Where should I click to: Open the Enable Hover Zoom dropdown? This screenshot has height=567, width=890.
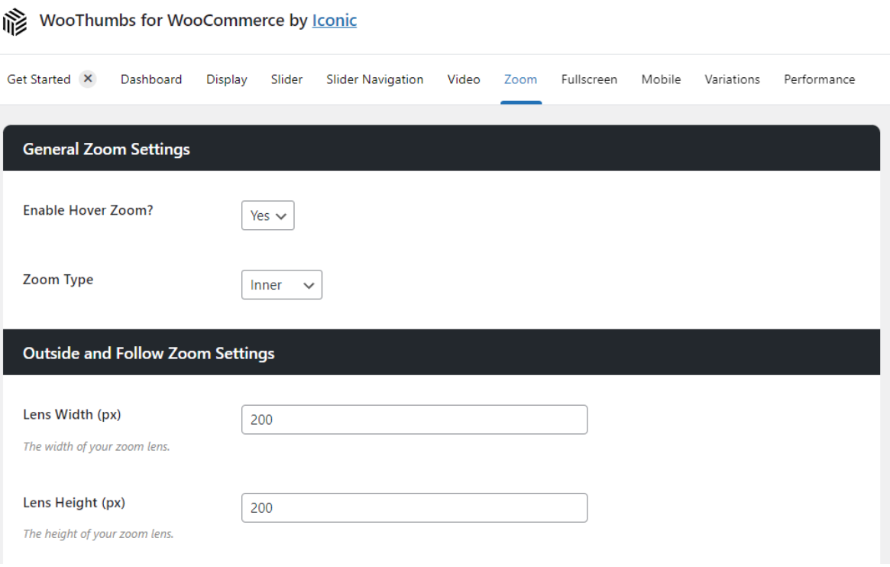coord(267,215)
